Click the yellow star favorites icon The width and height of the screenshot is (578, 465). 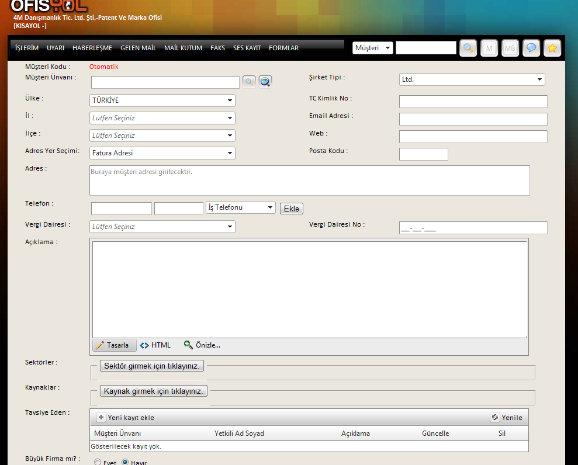pos(552,48)
